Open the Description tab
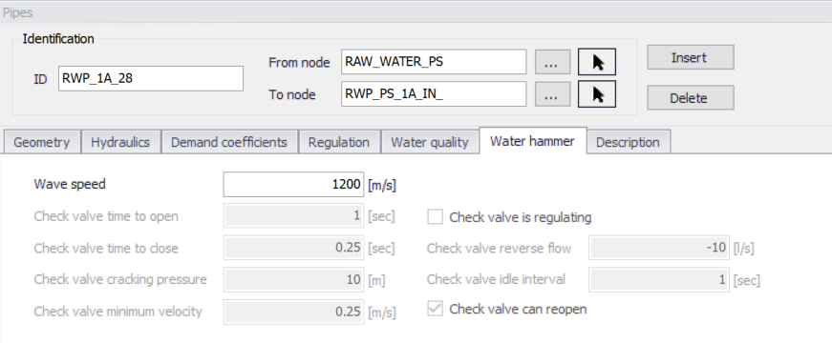 [628, 142]
